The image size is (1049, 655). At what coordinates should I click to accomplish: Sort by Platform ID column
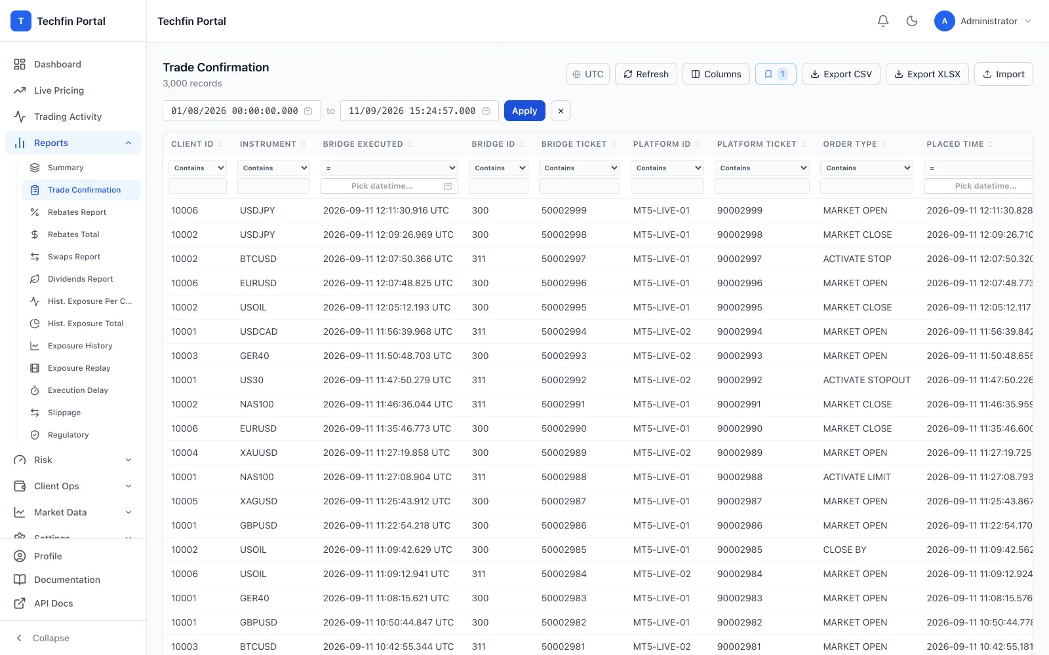pos(667,144)
